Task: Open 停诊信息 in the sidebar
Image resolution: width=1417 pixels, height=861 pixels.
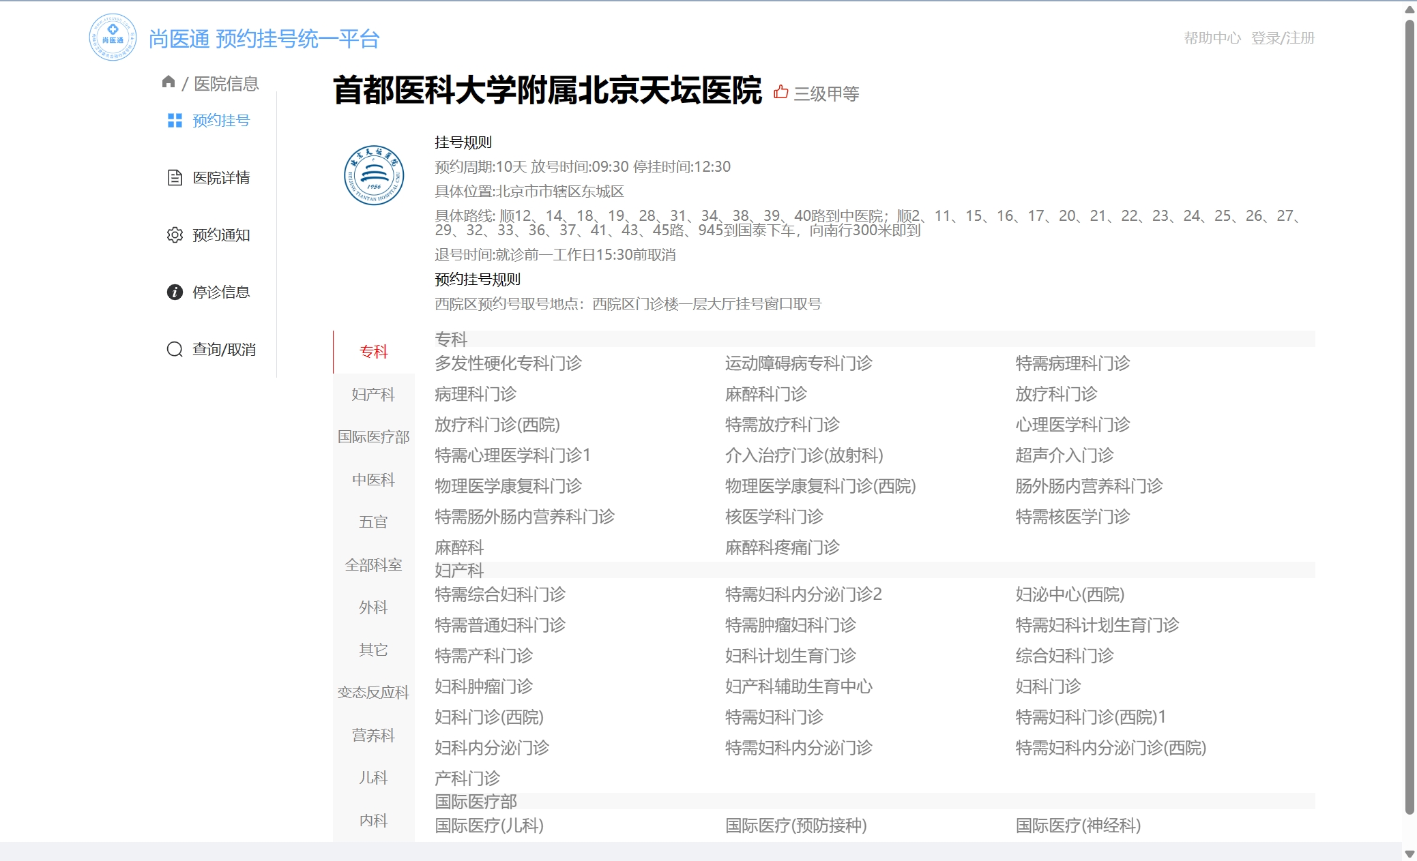Action: tap(221, 292)
